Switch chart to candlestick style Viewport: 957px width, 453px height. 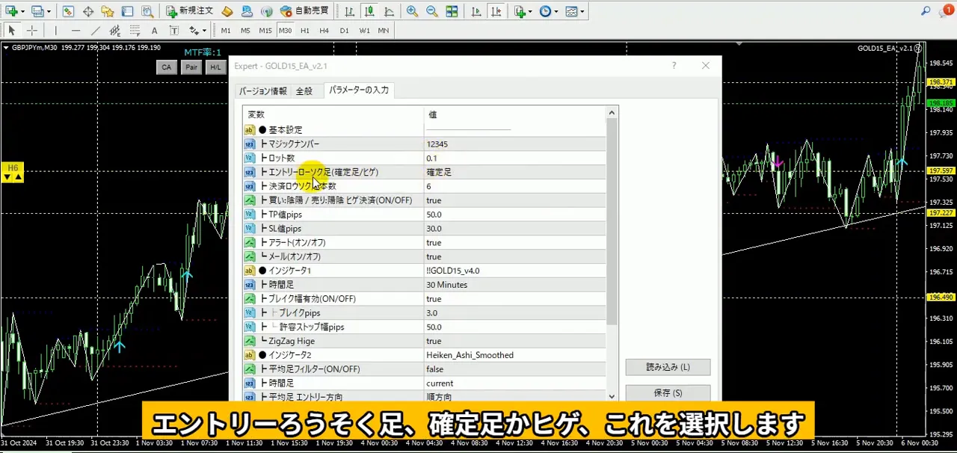click(369, 11)
